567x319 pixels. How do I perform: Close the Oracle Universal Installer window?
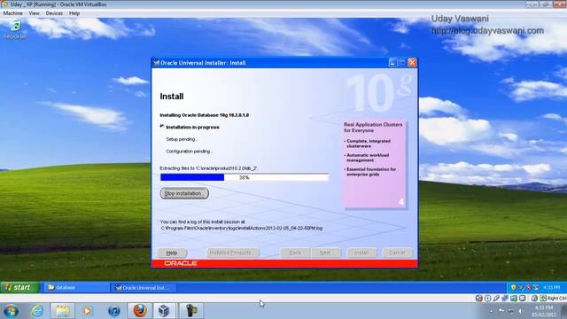(x=412, y=63)
